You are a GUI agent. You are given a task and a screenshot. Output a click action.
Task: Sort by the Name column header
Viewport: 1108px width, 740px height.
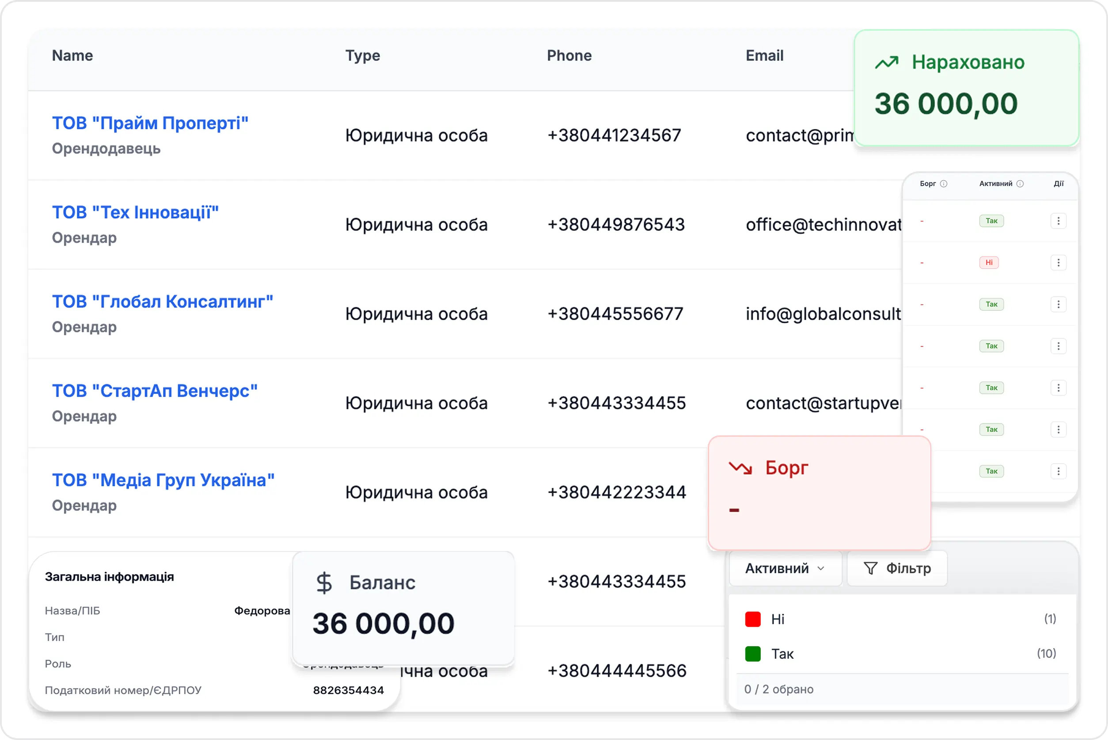[x=72, y=56]
